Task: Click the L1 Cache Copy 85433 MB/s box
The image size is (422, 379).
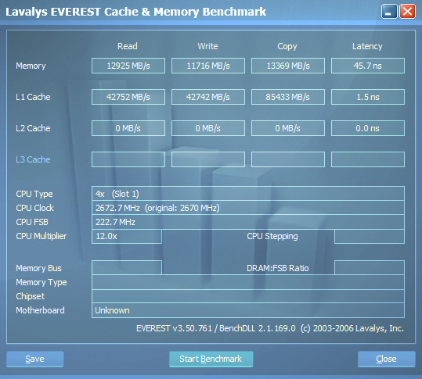Action: (288, 97)
